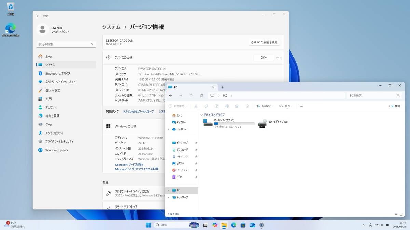Open Gallery (ギャラリー) in navigation pane
Viewport: 410px width, 230px height.
(x=181, y=122)
